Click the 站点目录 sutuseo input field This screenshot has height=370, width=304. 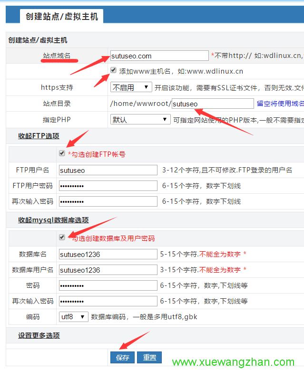[x=212, y=104]
